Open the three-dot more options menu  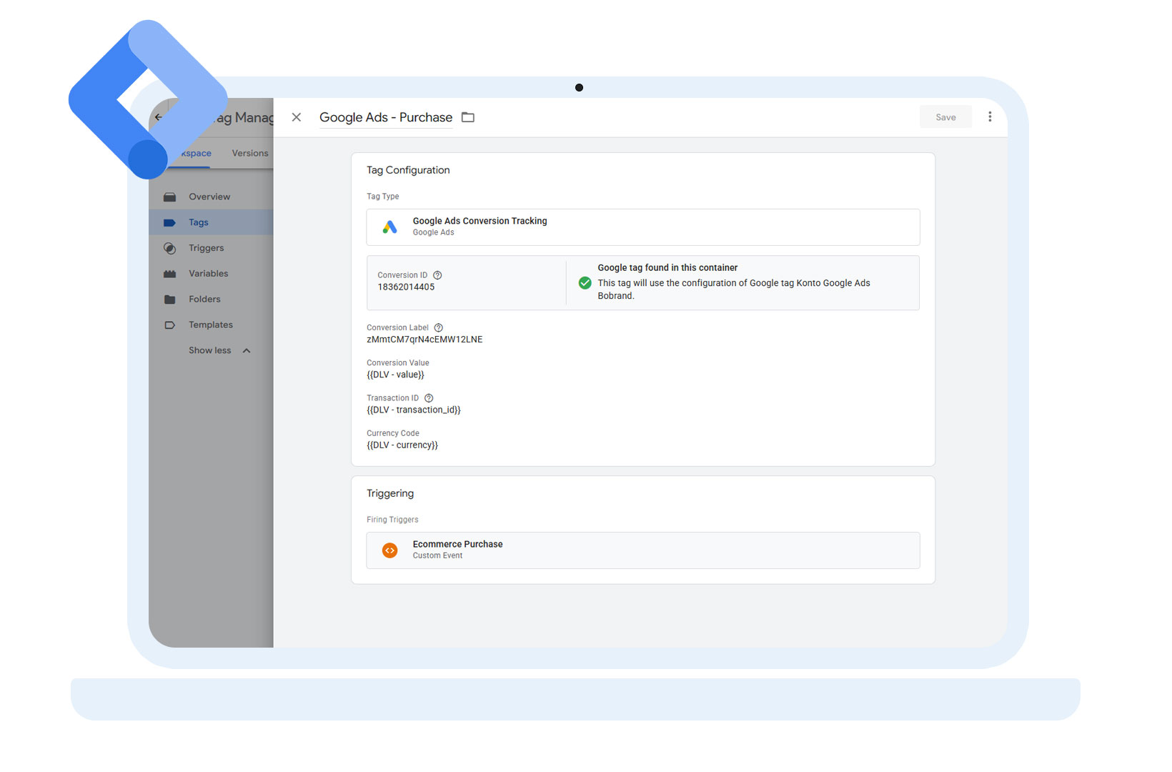click(x=990, y=117)
